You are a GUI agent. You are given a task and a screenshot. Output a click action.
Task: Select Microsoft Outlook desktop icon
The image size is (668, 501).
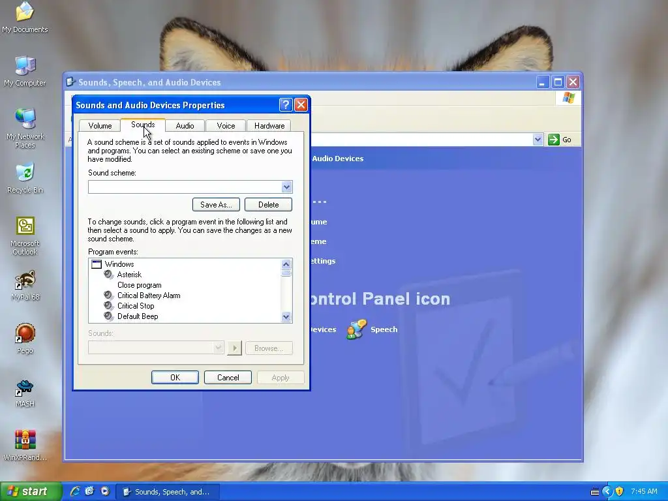pos(25,235)
